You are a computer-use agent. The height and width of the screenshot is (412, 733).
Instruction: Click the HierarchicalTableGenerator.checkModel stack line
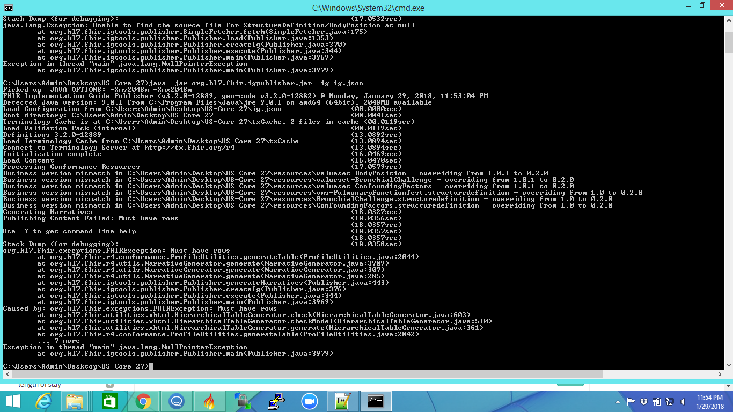265,321
